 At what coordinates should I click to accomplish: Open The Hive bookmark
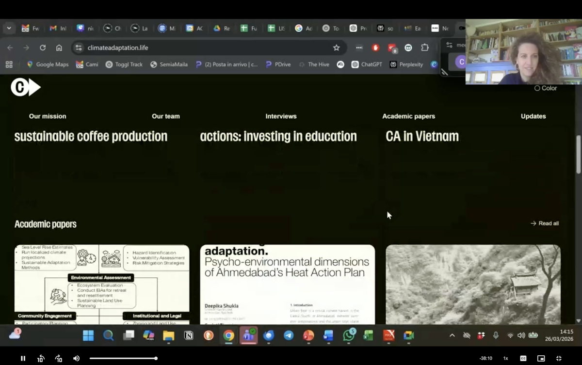click(x=314, y=64)
